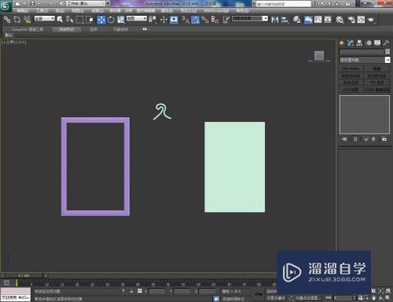This screenshot has width=393, height=302.
Task: Switch to the Hierarchy command panel tab
Action: pyautogui.click(x=359, y=43)
